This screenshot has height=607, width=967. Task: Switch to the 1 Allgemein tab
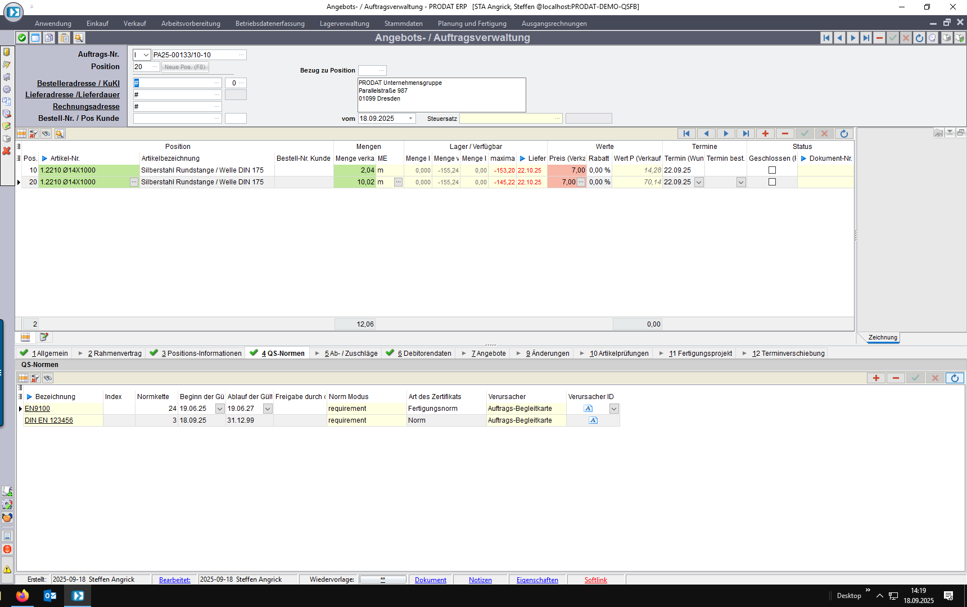[x=49, y=354]
